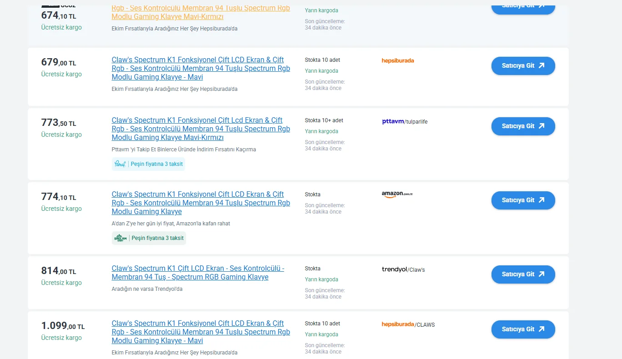Click 'Yarın kargoda' in the Trendyol row
Image resolution: width=622 pixels, height=359 pixels.
pyautogui.click(x=321, y=279)
